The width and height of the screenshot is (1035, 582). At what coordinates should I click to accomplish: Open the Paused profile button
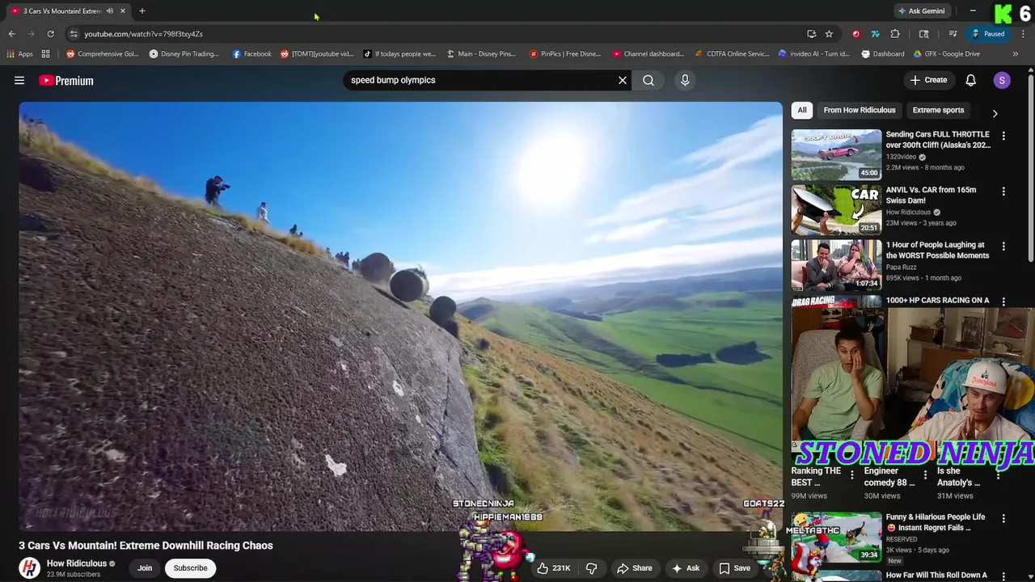point(989,34)
